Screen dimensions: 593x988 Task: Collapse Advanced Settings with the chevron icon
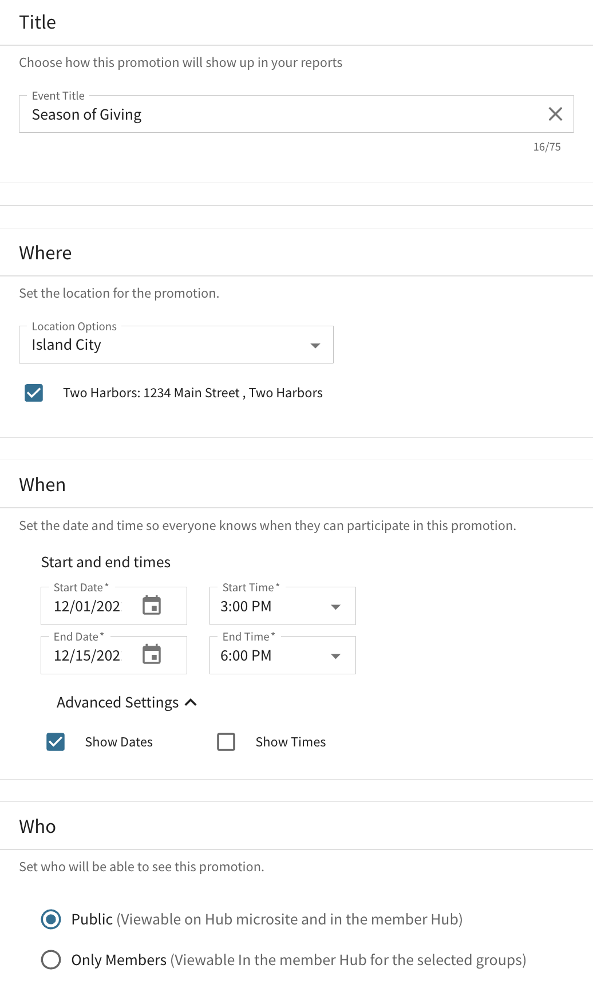coord(191,702)
